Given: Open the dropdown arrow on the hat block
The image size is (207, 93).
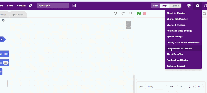Looking at the screenshot, I should click(2, 39).
